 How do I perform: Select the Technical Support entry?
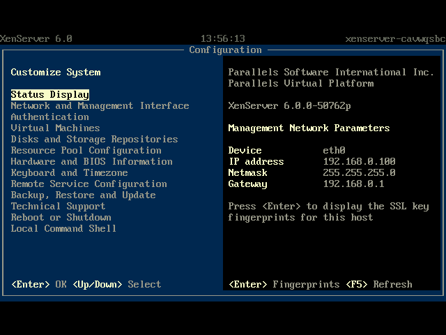point(58,206)
